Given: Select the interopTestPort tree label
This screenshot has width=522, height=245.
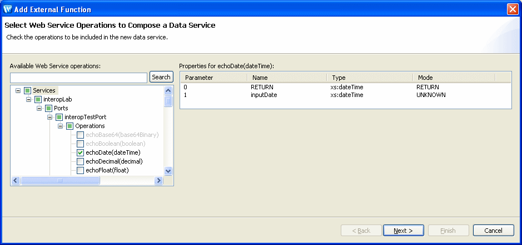Looking at the screenshot, I should pos(86,117).
